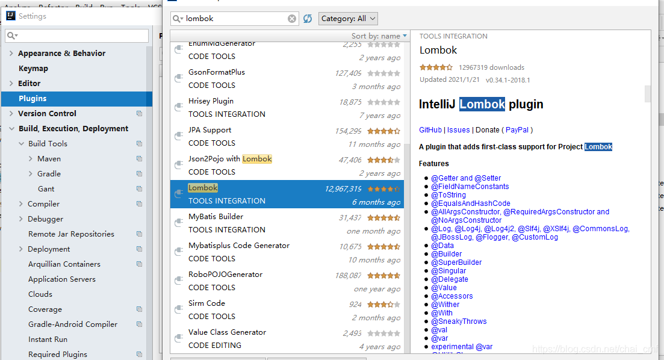Open Arquillian Containers settings

point(64,264)
